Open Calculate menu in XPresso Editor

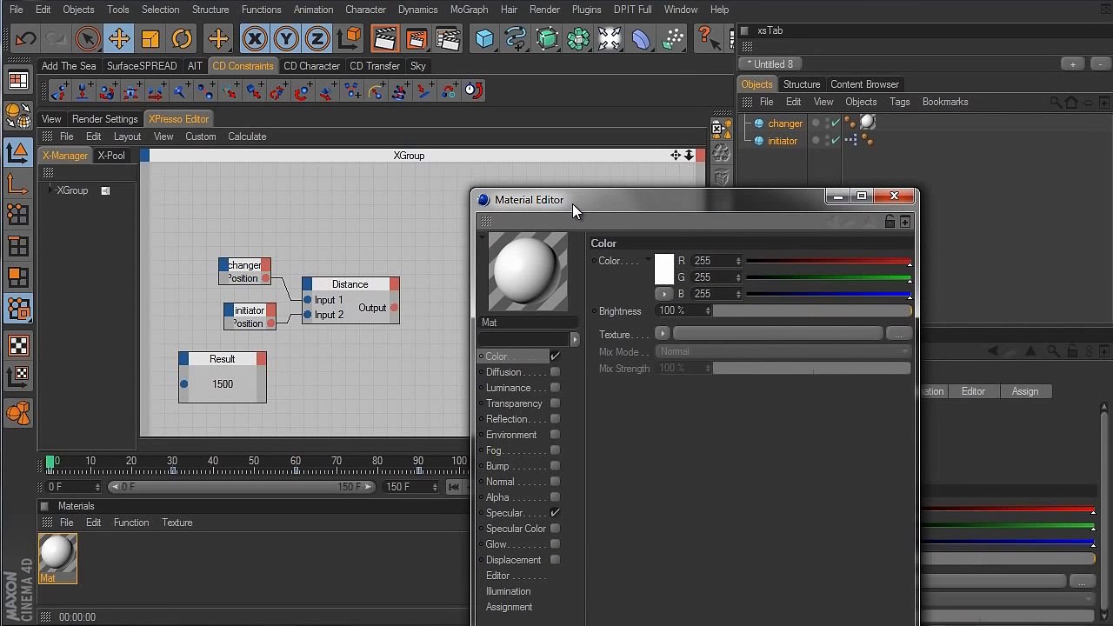[247, 137]
